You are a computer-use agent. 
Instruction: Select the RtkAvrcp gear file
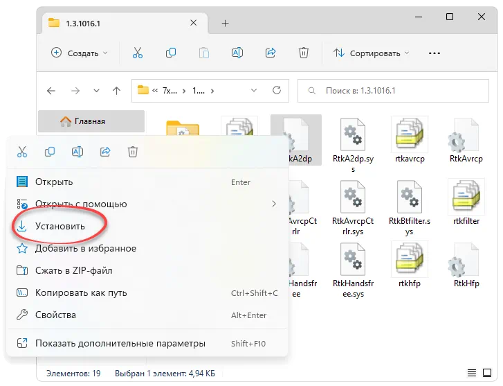(466, 140)
